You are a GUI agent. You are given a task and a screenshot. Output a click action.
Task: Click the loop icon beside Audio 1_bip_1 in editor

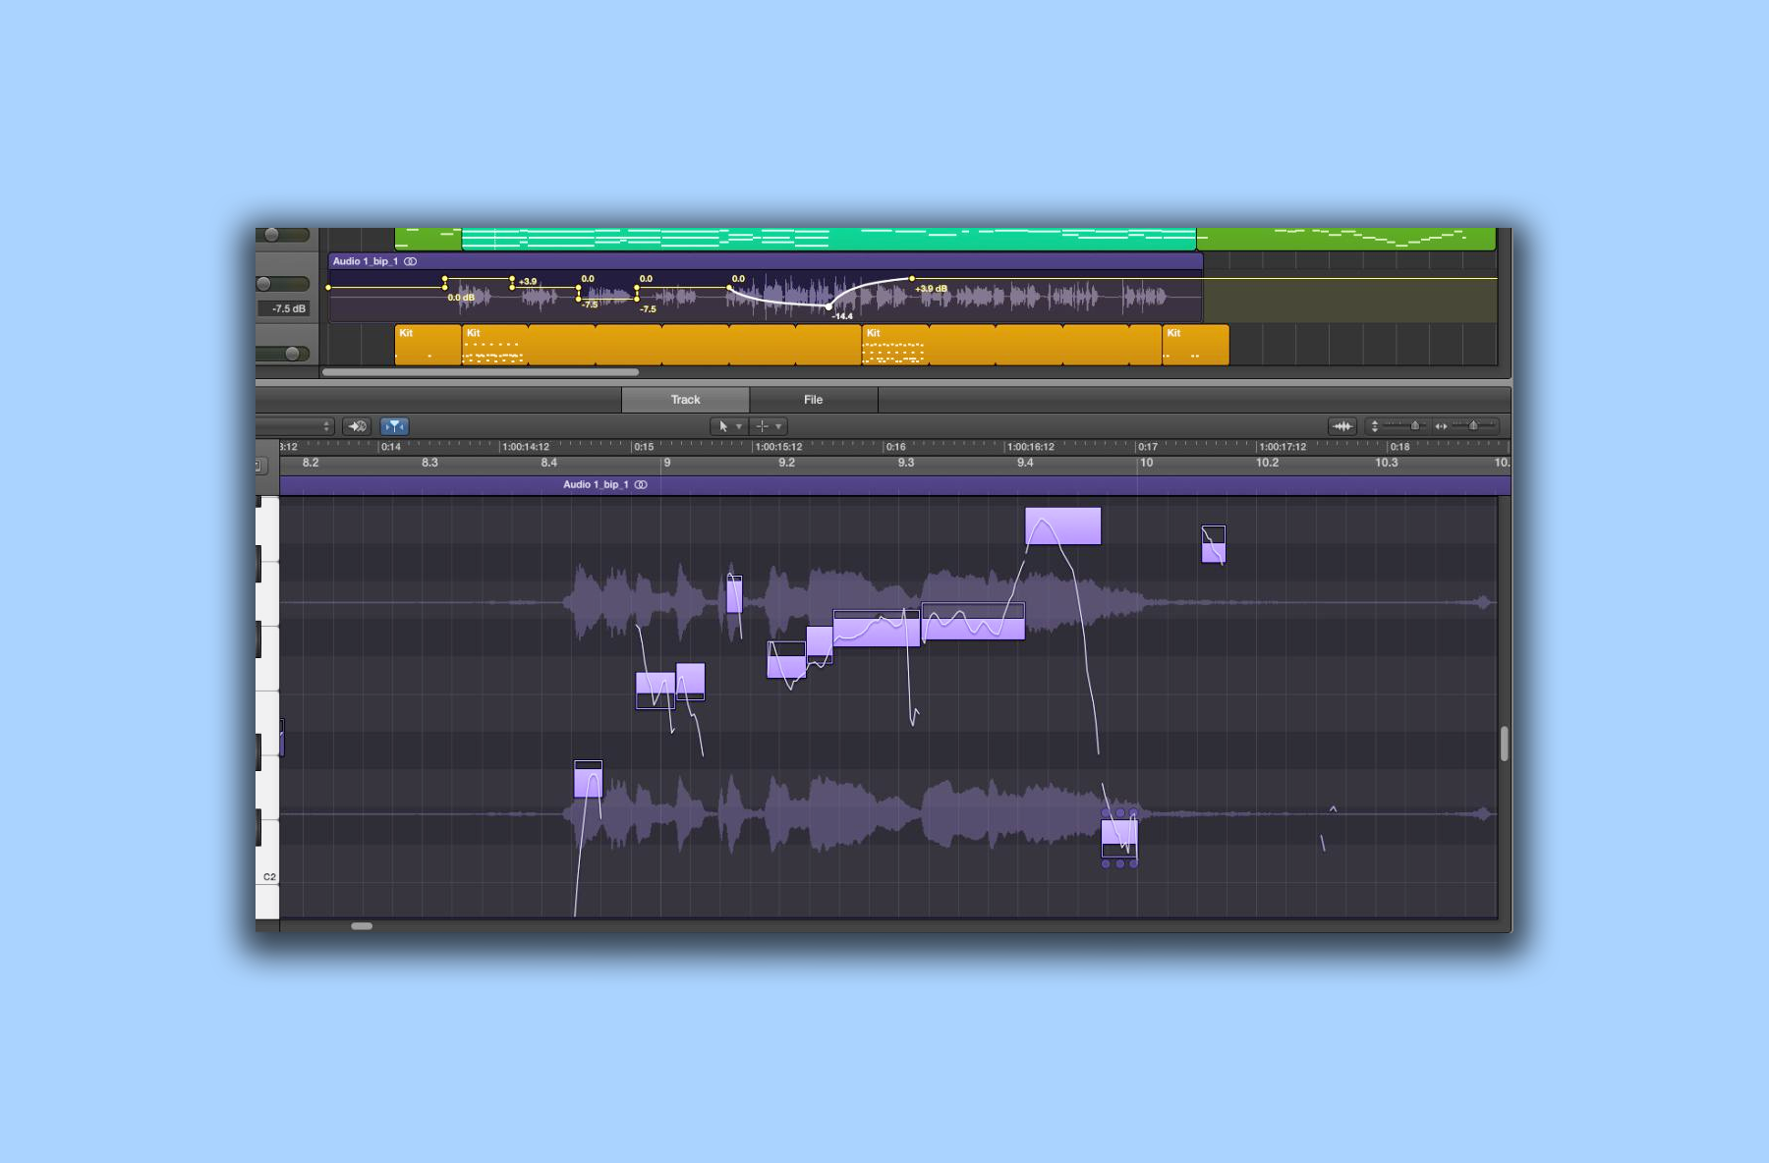(641, 484)
